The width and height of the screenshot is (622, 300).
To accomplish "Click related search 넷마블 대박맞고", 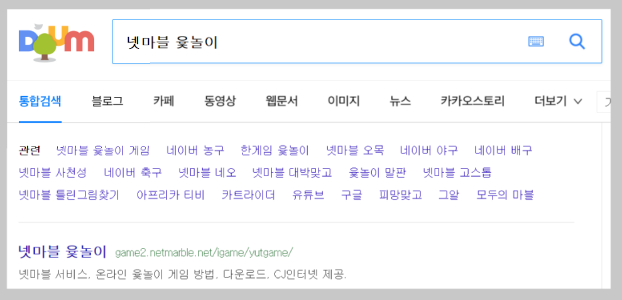I will [x=292, y=173].
